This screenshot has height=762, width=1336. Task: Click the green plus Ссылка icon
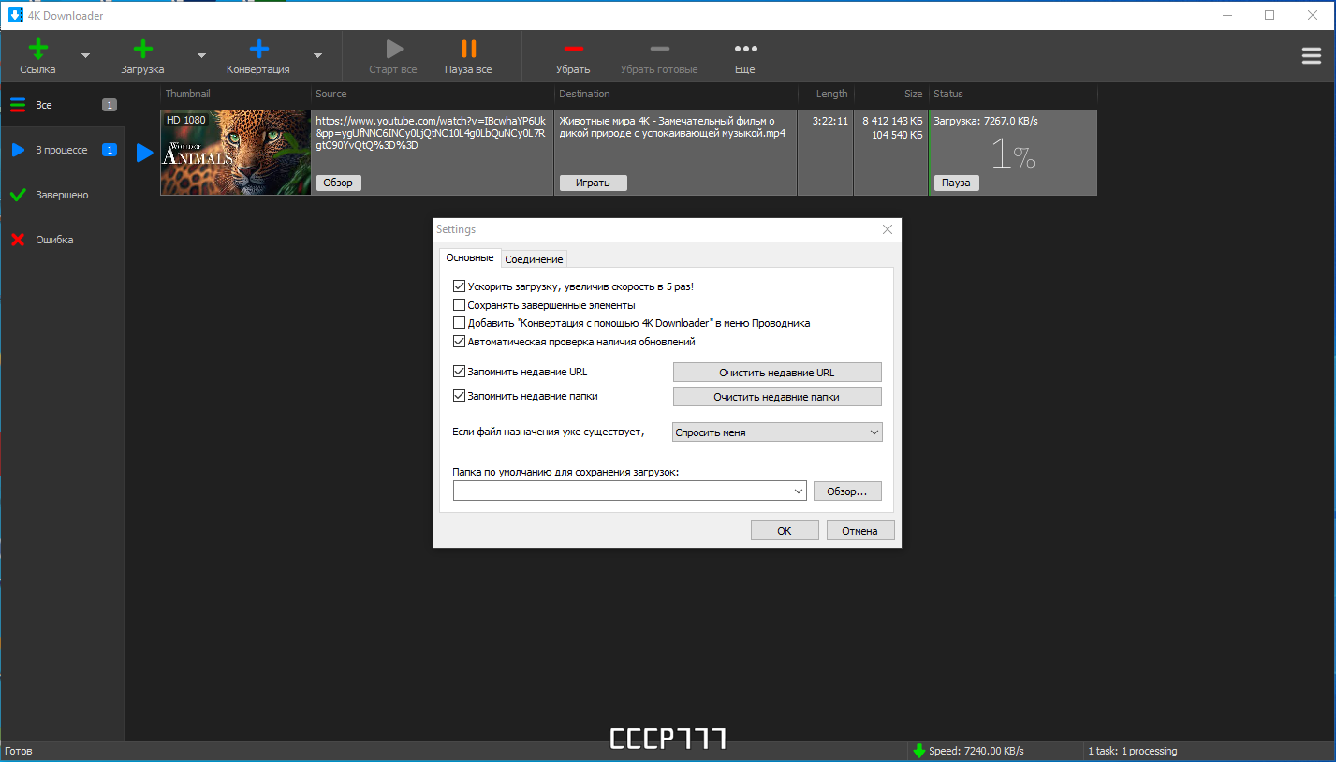(38, 49)
